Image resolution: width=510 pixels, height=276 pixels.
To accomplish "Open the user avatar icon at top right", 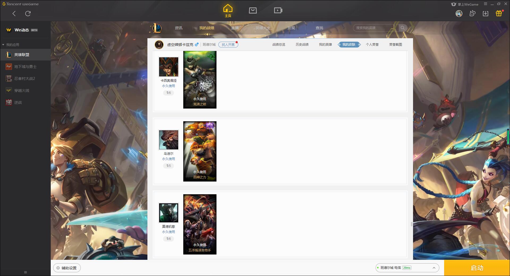I will click(x=459, y=14).
